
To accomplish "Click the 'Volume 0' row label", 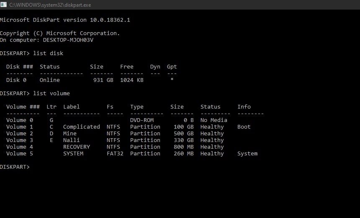I will coord(20,120).
